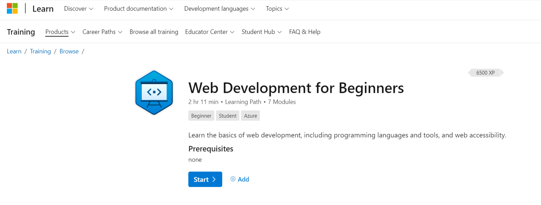Open Career Paths dropdown

[102, 32]
